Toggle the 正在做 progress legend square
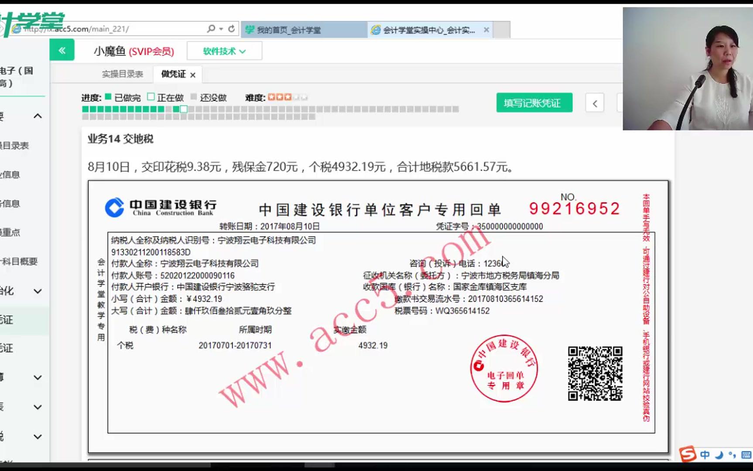Image resolution: width=753 pixels, height=471 pixels. [x=151, y=97]
